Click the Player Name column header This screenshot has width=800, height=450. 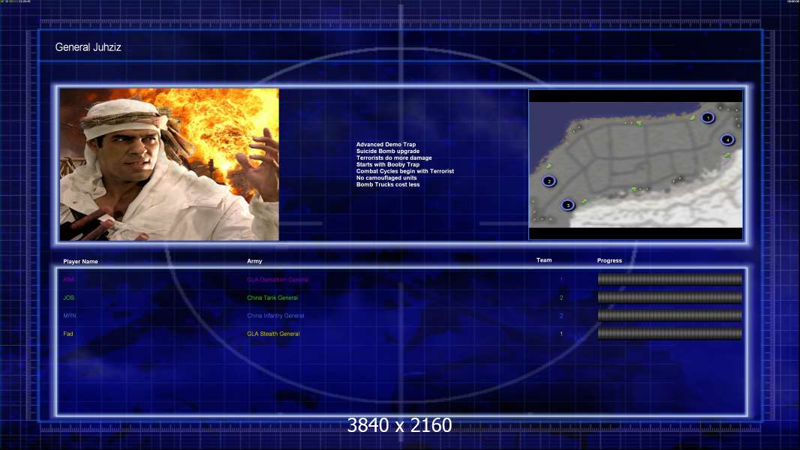(x=80, y=262)
